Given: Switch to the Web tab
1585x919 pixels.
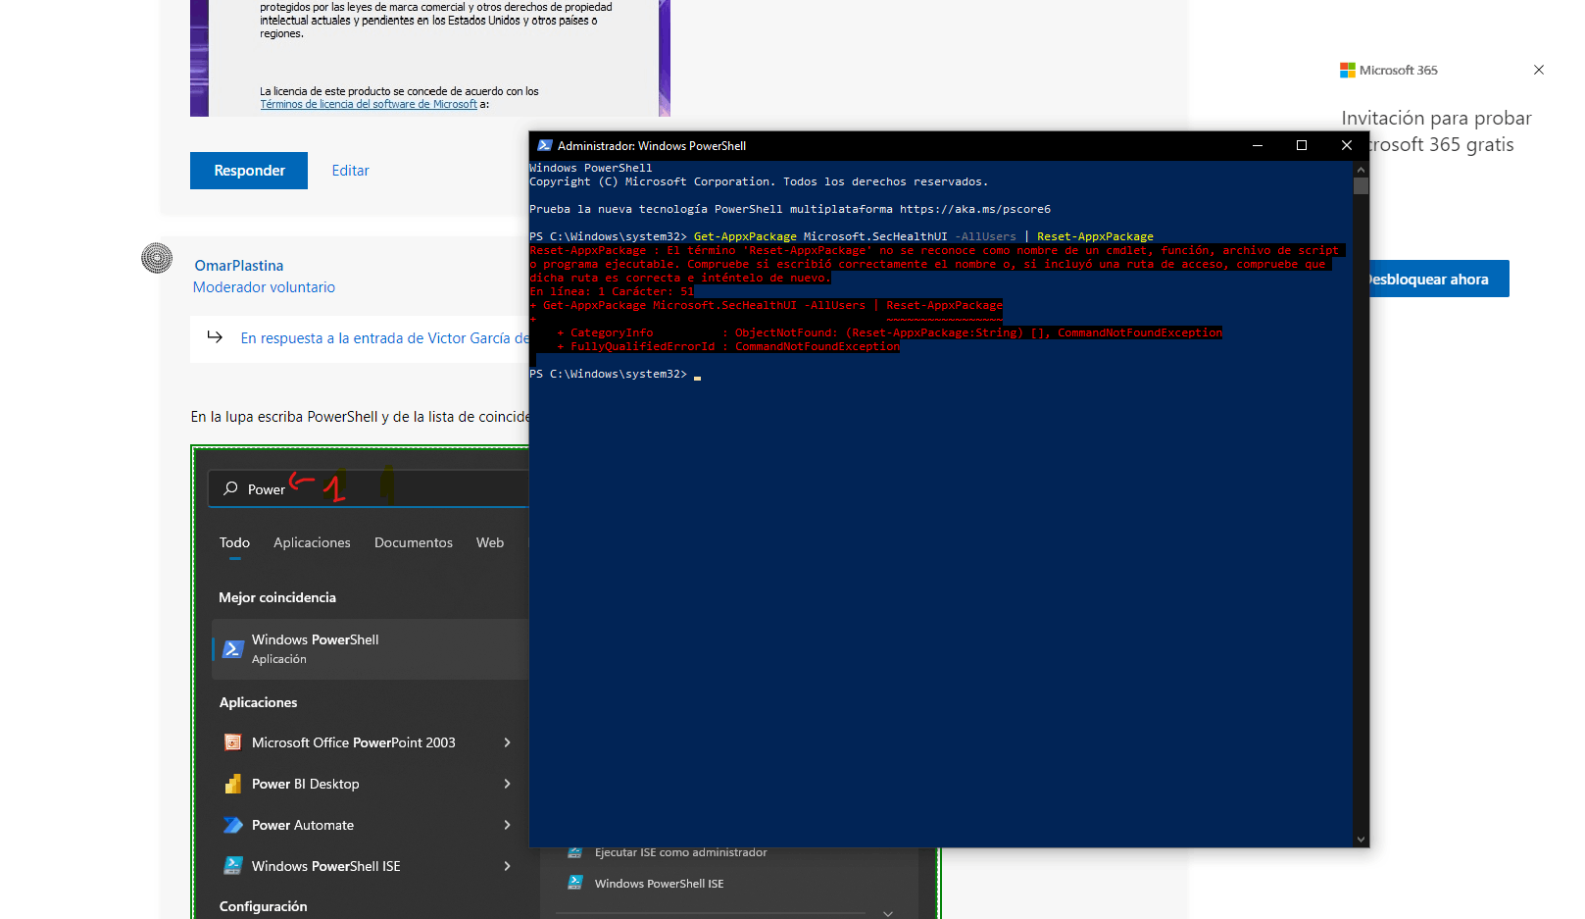Looking at the screenshot, I should (490, 542).
